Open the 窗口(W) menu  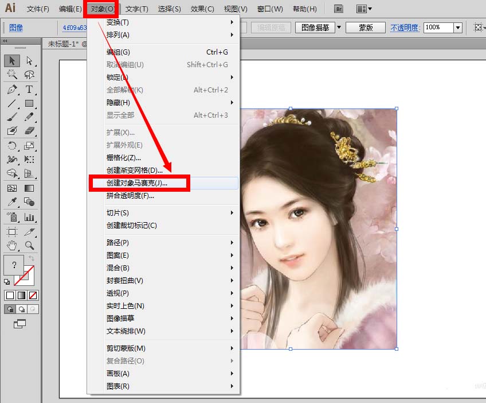[270, 9]
